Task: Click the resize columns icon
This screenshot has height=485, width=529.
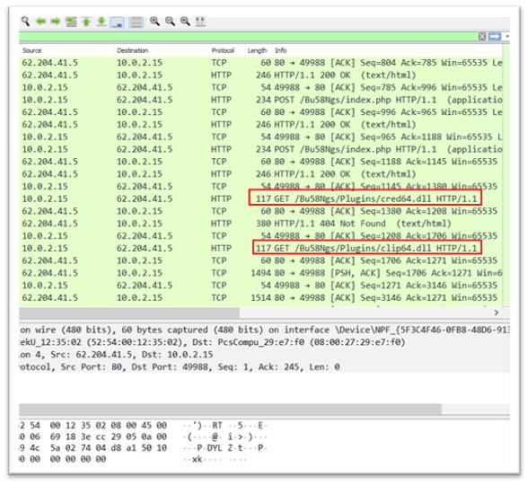Action: point(200,22)
